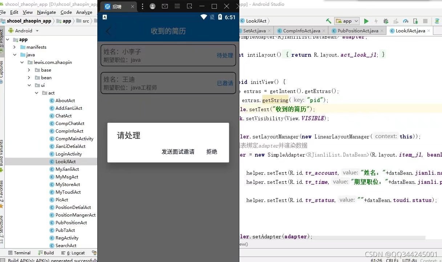Select LookJlAct in project tree

point(62,162)
